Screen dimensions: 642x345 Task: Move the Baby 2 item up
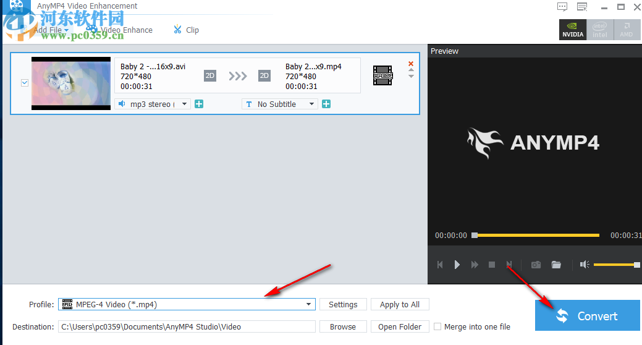[411, 70]
